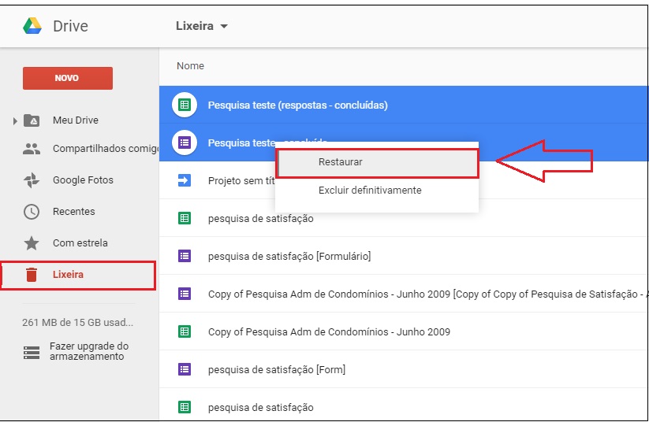The height and width of the screenshot is (422, 649).
Task: Click the storage upgrade icon
Action: [x=32, y=352]
